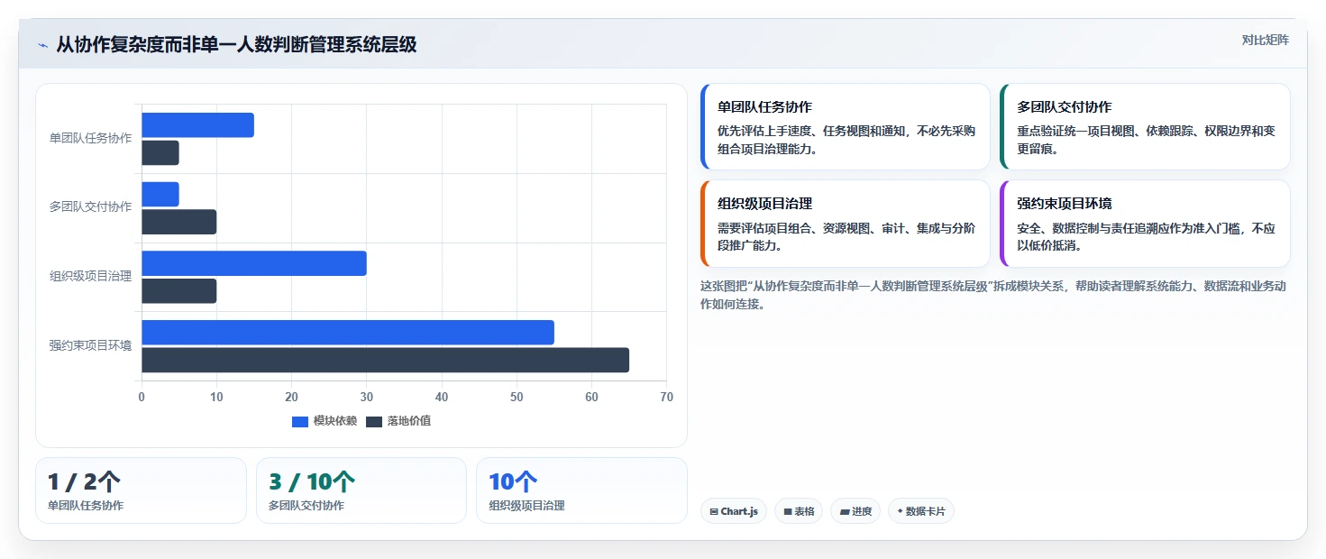Select the dark 单团队任务协作 bar in the chart
Screen dimensions: 1326x559
[160, 153]
